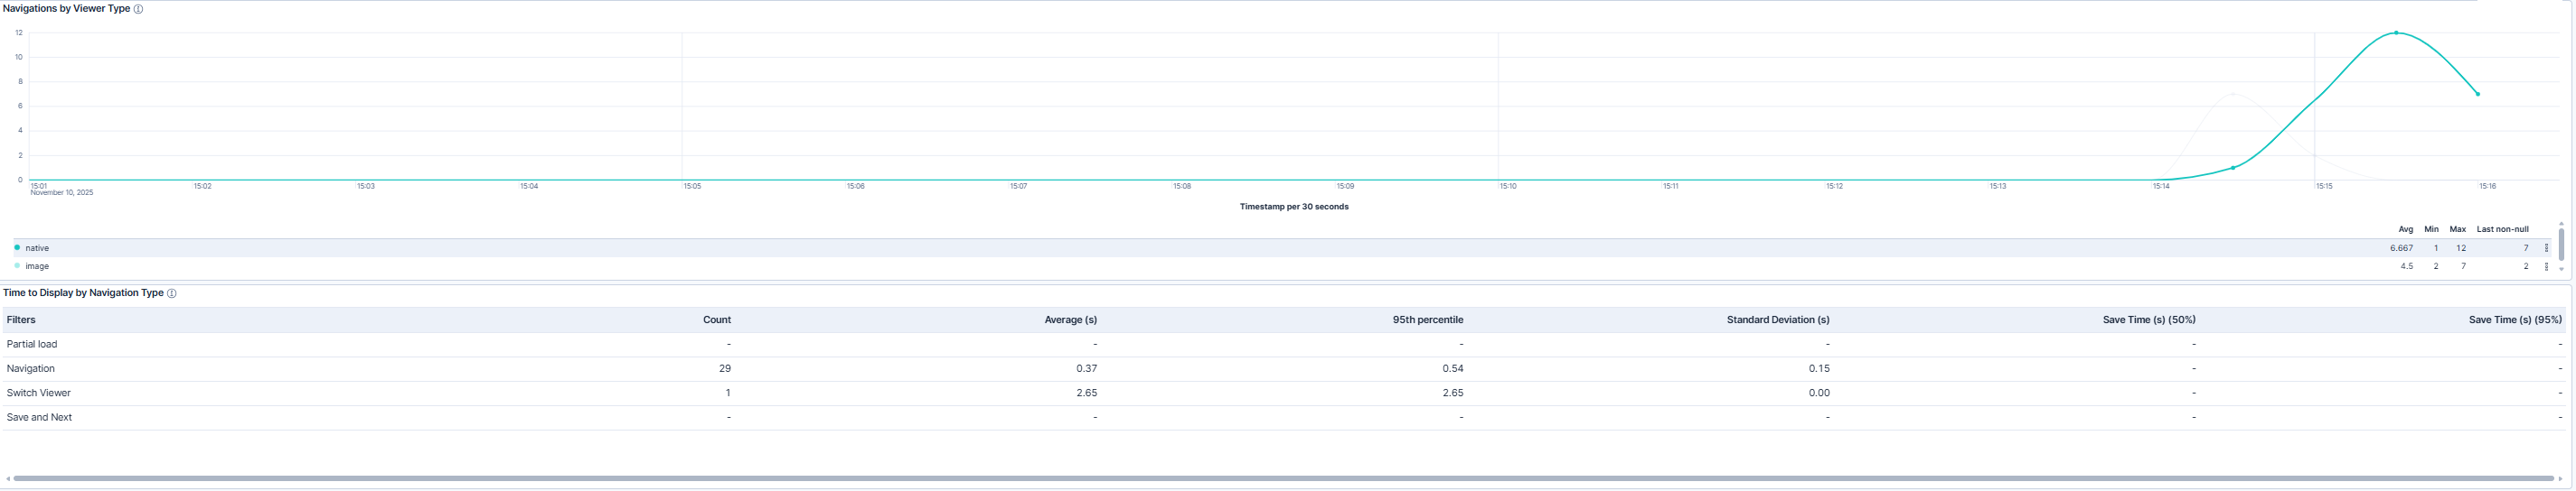Select the Partial load row label
2576x491 pixels.
point(32,344)
